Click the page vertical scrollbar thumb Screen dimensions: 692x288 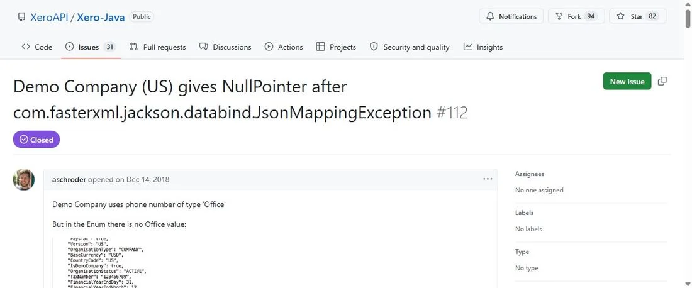688,18
